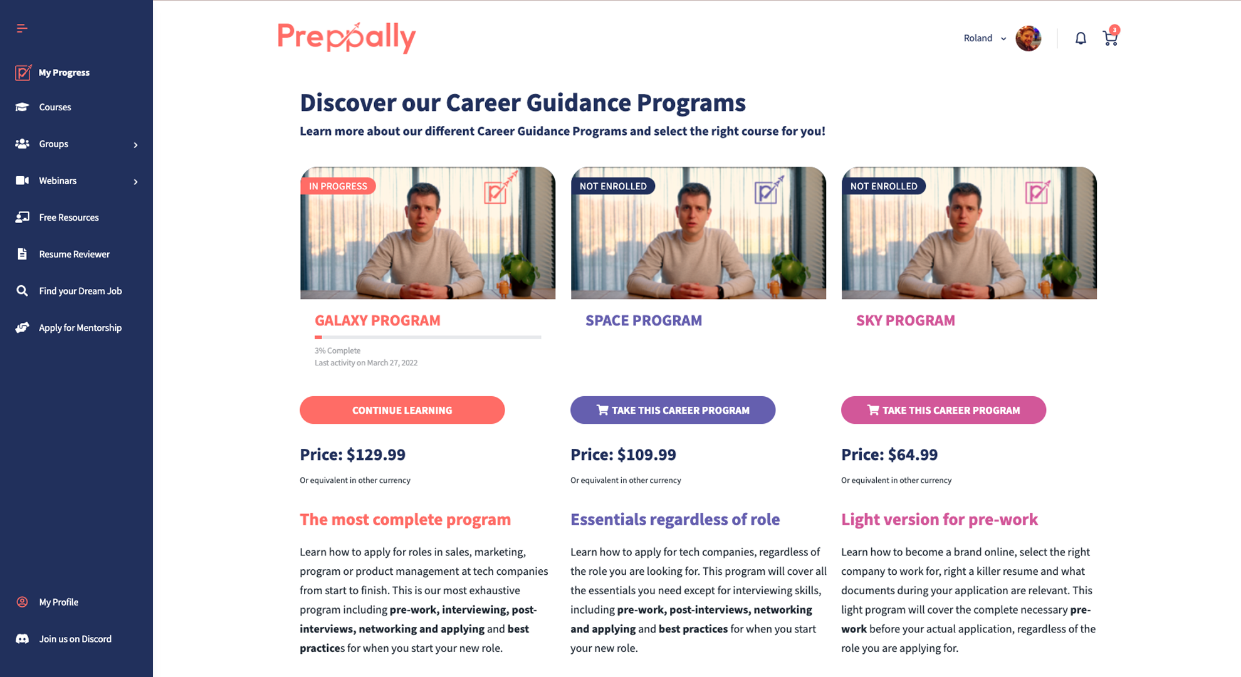Screen dimensions: 1241x677
Task: Select the Courses graduation cap icon
Action: coord(22,107)
